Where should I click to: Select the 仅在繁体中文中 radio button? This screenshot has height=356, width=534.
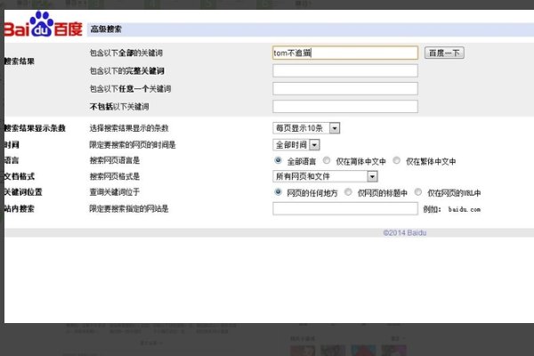[396, 160]
